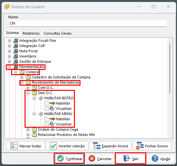The image size is (177, 166).
Task: Click the Marcar todas button
Action: click(x=26, y=146)
